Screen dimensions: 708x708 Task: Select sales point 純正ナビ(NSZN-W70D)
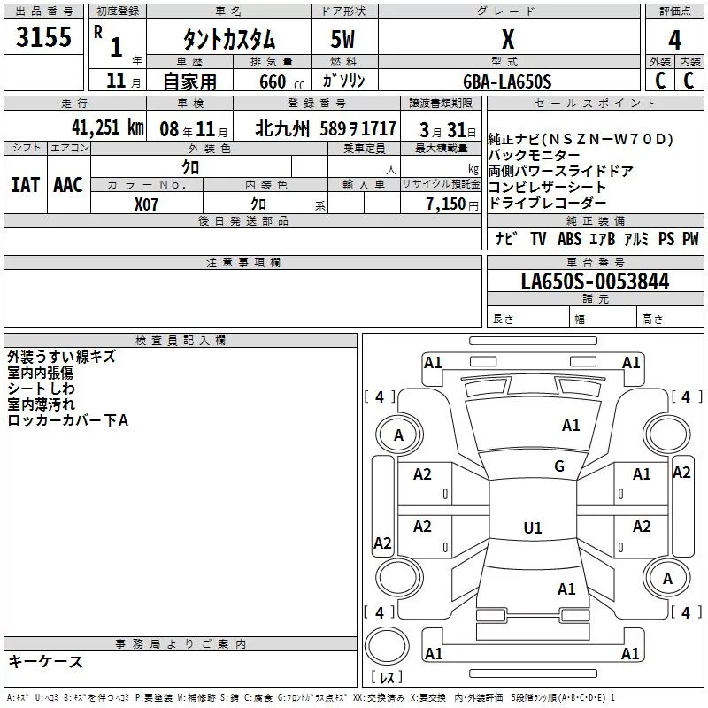click(x=581, y=139)
